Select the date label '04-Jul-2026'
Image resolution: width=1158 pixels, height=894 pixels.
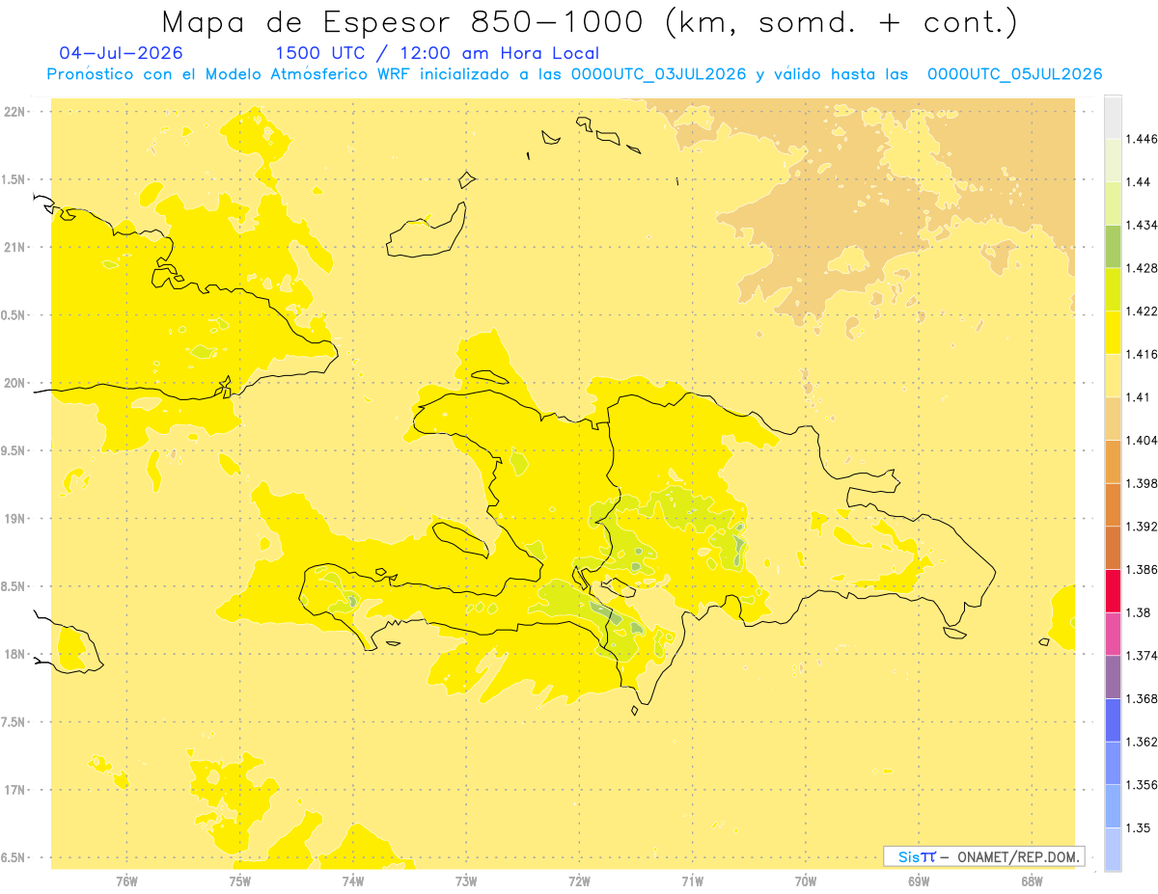(120, 53)
